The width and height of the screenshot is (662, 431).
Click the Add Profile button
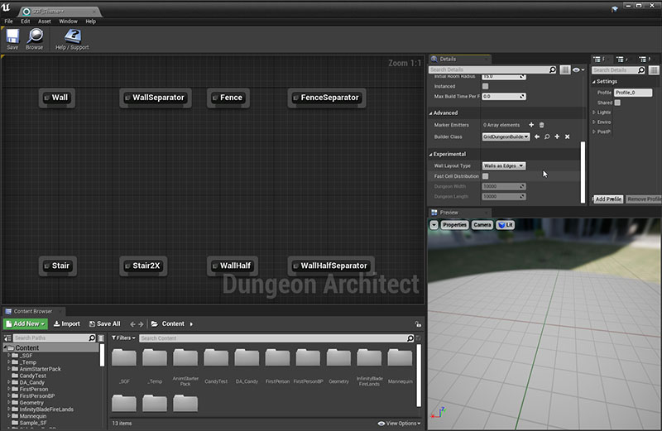click(x=608, y=199)
